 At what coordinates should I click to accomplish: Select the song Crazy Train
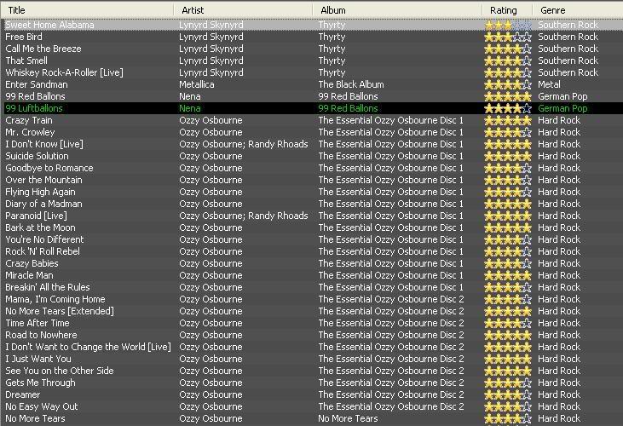coord(29,120)
